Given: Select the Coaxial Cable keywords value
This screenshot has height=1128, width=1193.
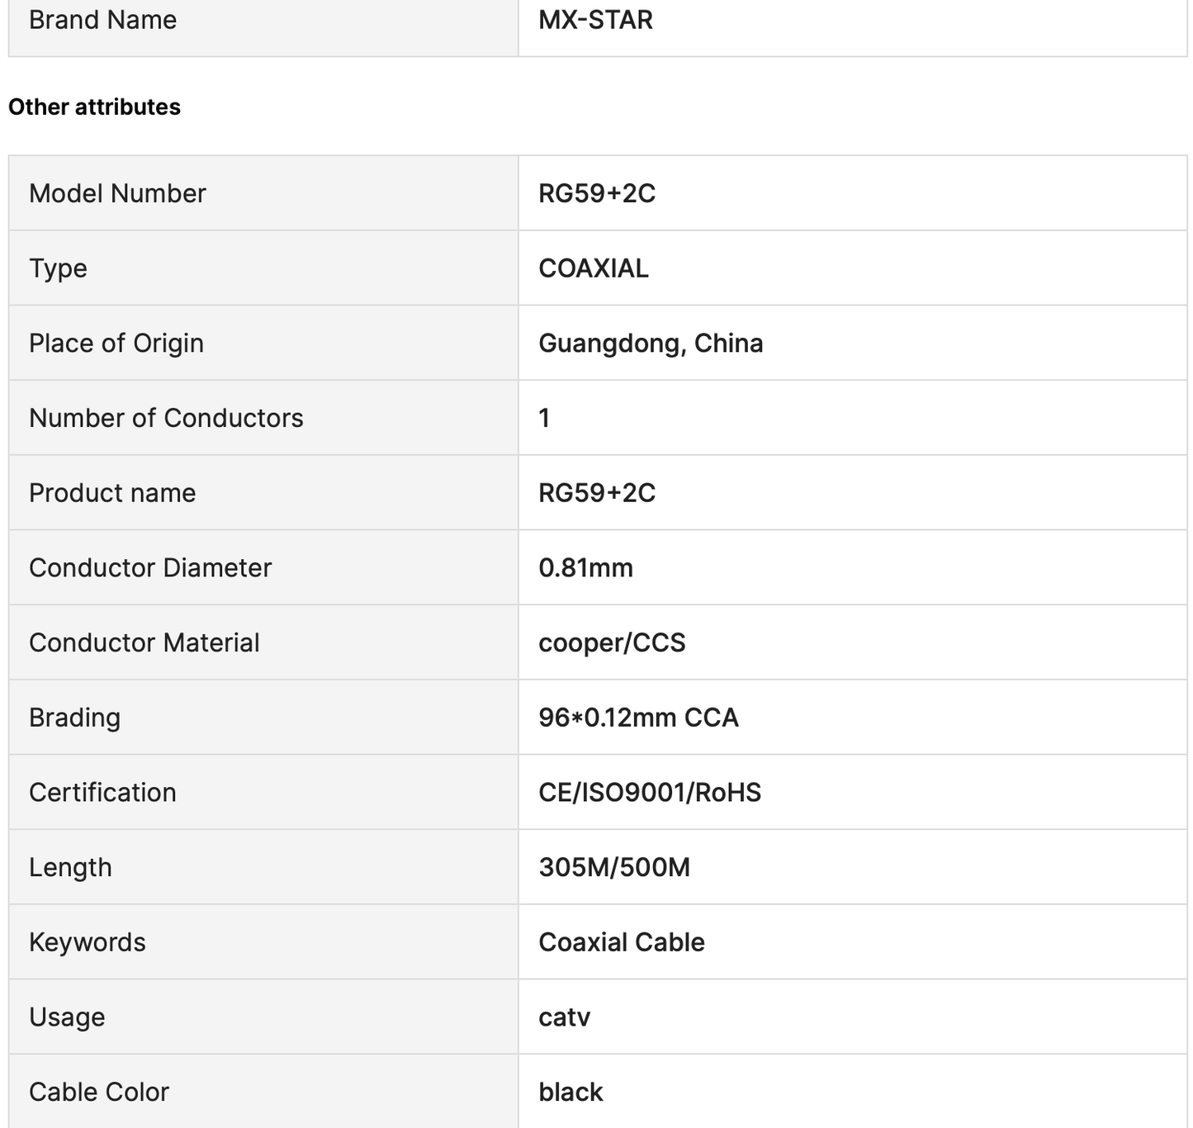Looking at the screenshot, I should [622, 942].
